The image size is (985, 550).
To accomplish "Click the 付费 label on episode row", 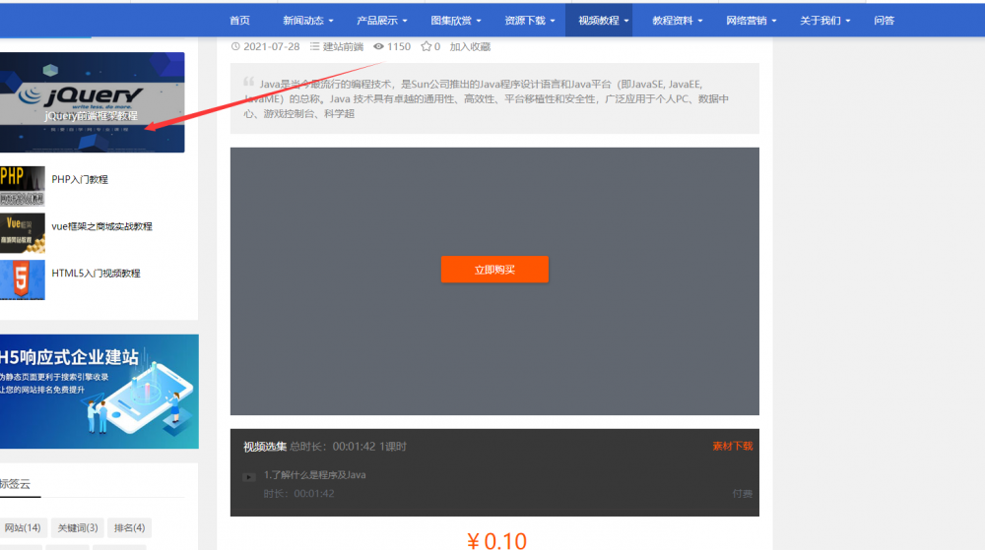I will tap(743, 494).
